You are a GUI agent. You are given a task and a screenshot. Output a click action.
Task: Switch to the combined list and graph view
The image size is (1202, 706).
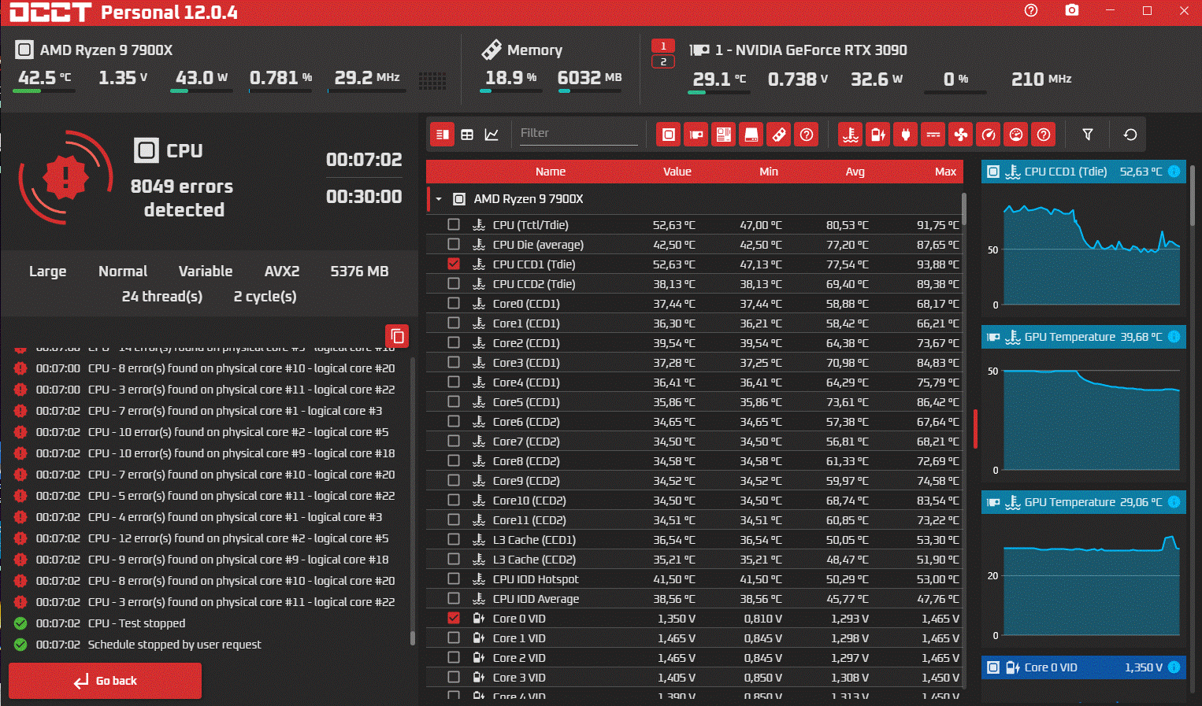coord(443,135)
